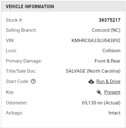Click the Start Code label
Viewport: 126px width, 128px height.
[18, 81]
